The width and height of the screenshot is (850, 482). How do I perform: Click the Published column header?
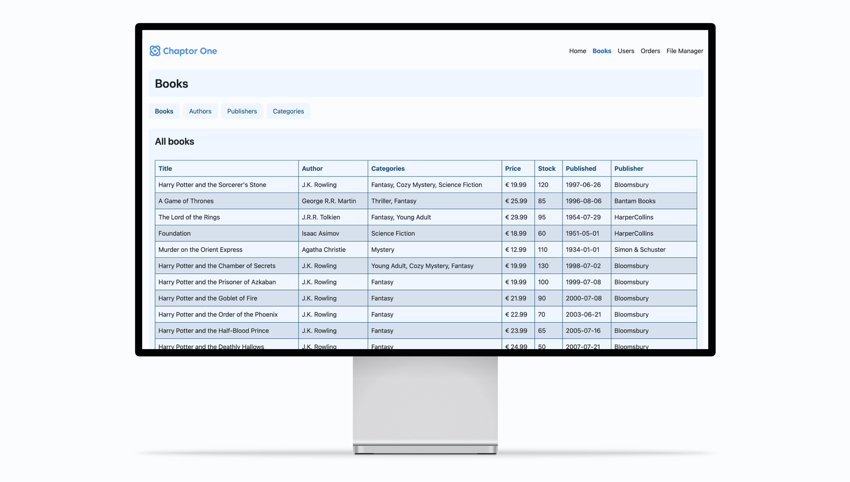pos(580,168)
